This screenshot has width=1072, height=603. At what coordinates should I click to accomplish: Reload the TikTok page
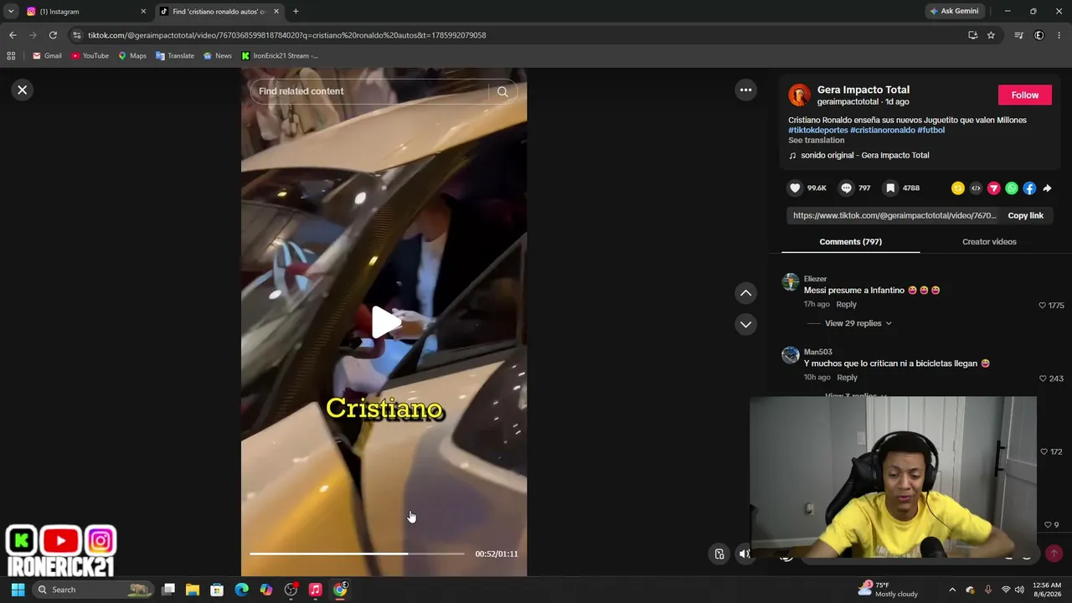(x=53, y=35)
